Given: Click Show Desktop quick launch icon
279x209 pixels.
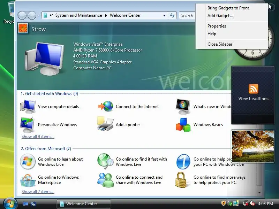Looking at the screenshot, I should tap(25, 204).
